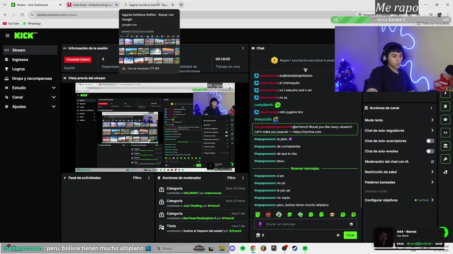Open Drops y recompensas in the sidebar
Screen dimensions: 453x254
click(29, 78)
